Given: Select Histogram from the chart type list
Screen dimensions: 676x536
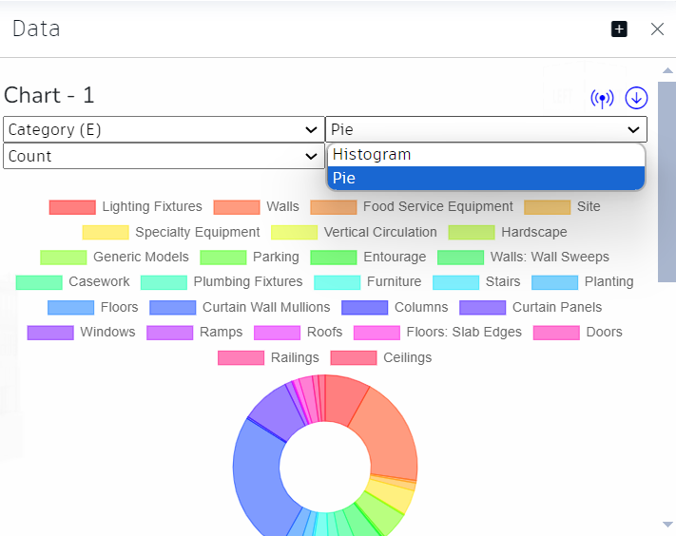Looking at the screenshot, I should (x=486, y=154).
